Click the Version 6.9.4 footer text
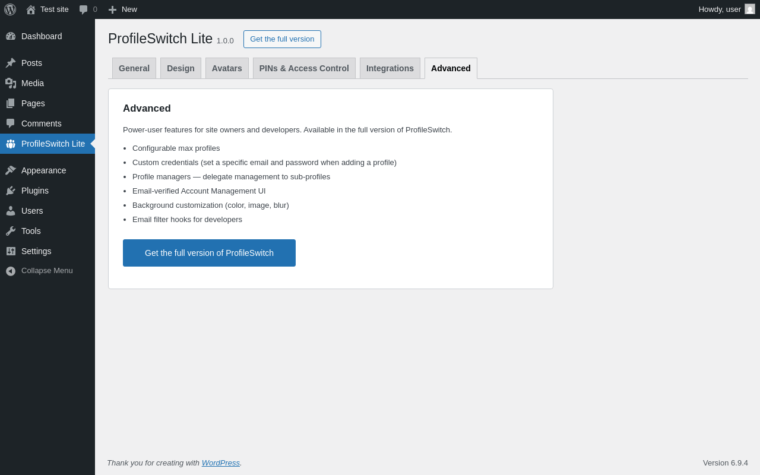This screenshot has width=760, height=475. click(726, 463)
